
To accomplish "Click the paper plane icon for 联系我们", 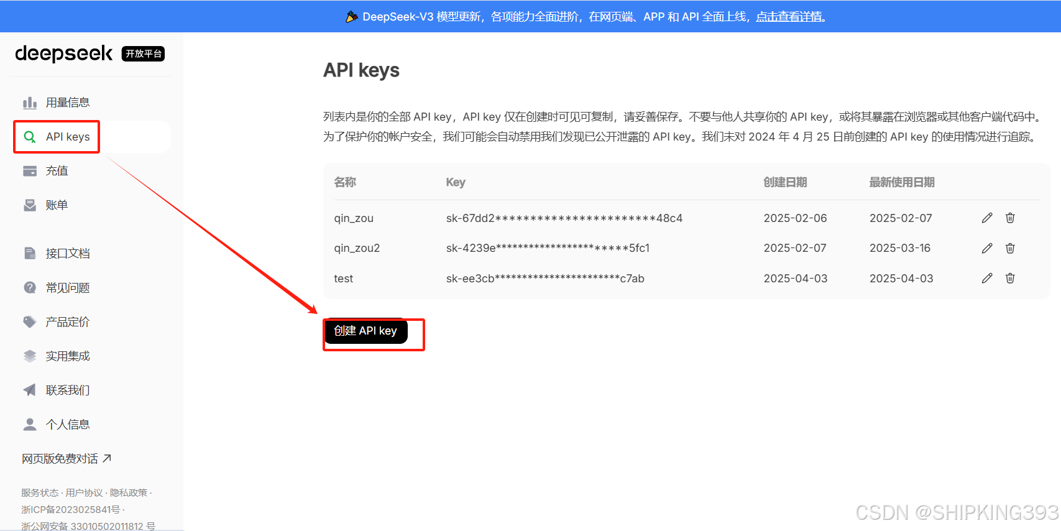I will 30,390.
